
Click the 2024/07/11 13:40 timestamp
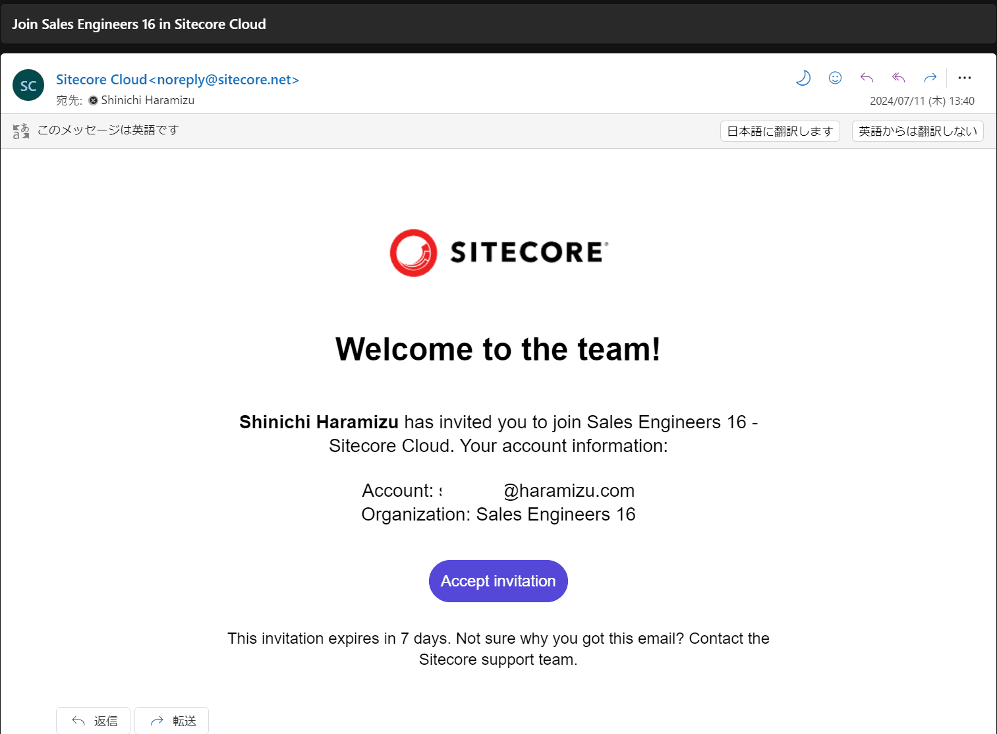coord(921,101)
